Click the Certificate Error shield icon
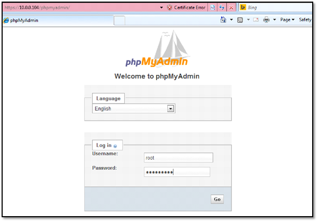 coord(169,8)
